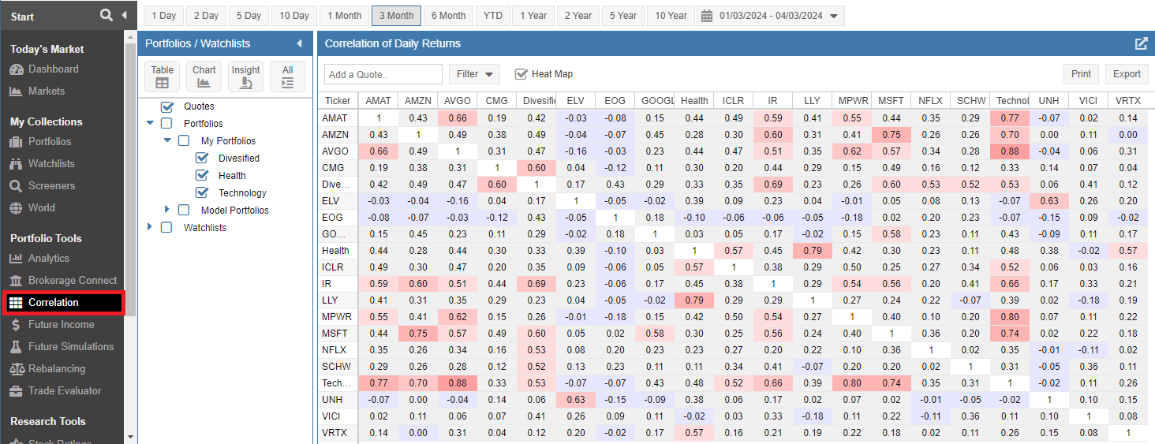Select the 1 Day period
The height and width of the screenshot is (444, 1155).
point(164,16)
